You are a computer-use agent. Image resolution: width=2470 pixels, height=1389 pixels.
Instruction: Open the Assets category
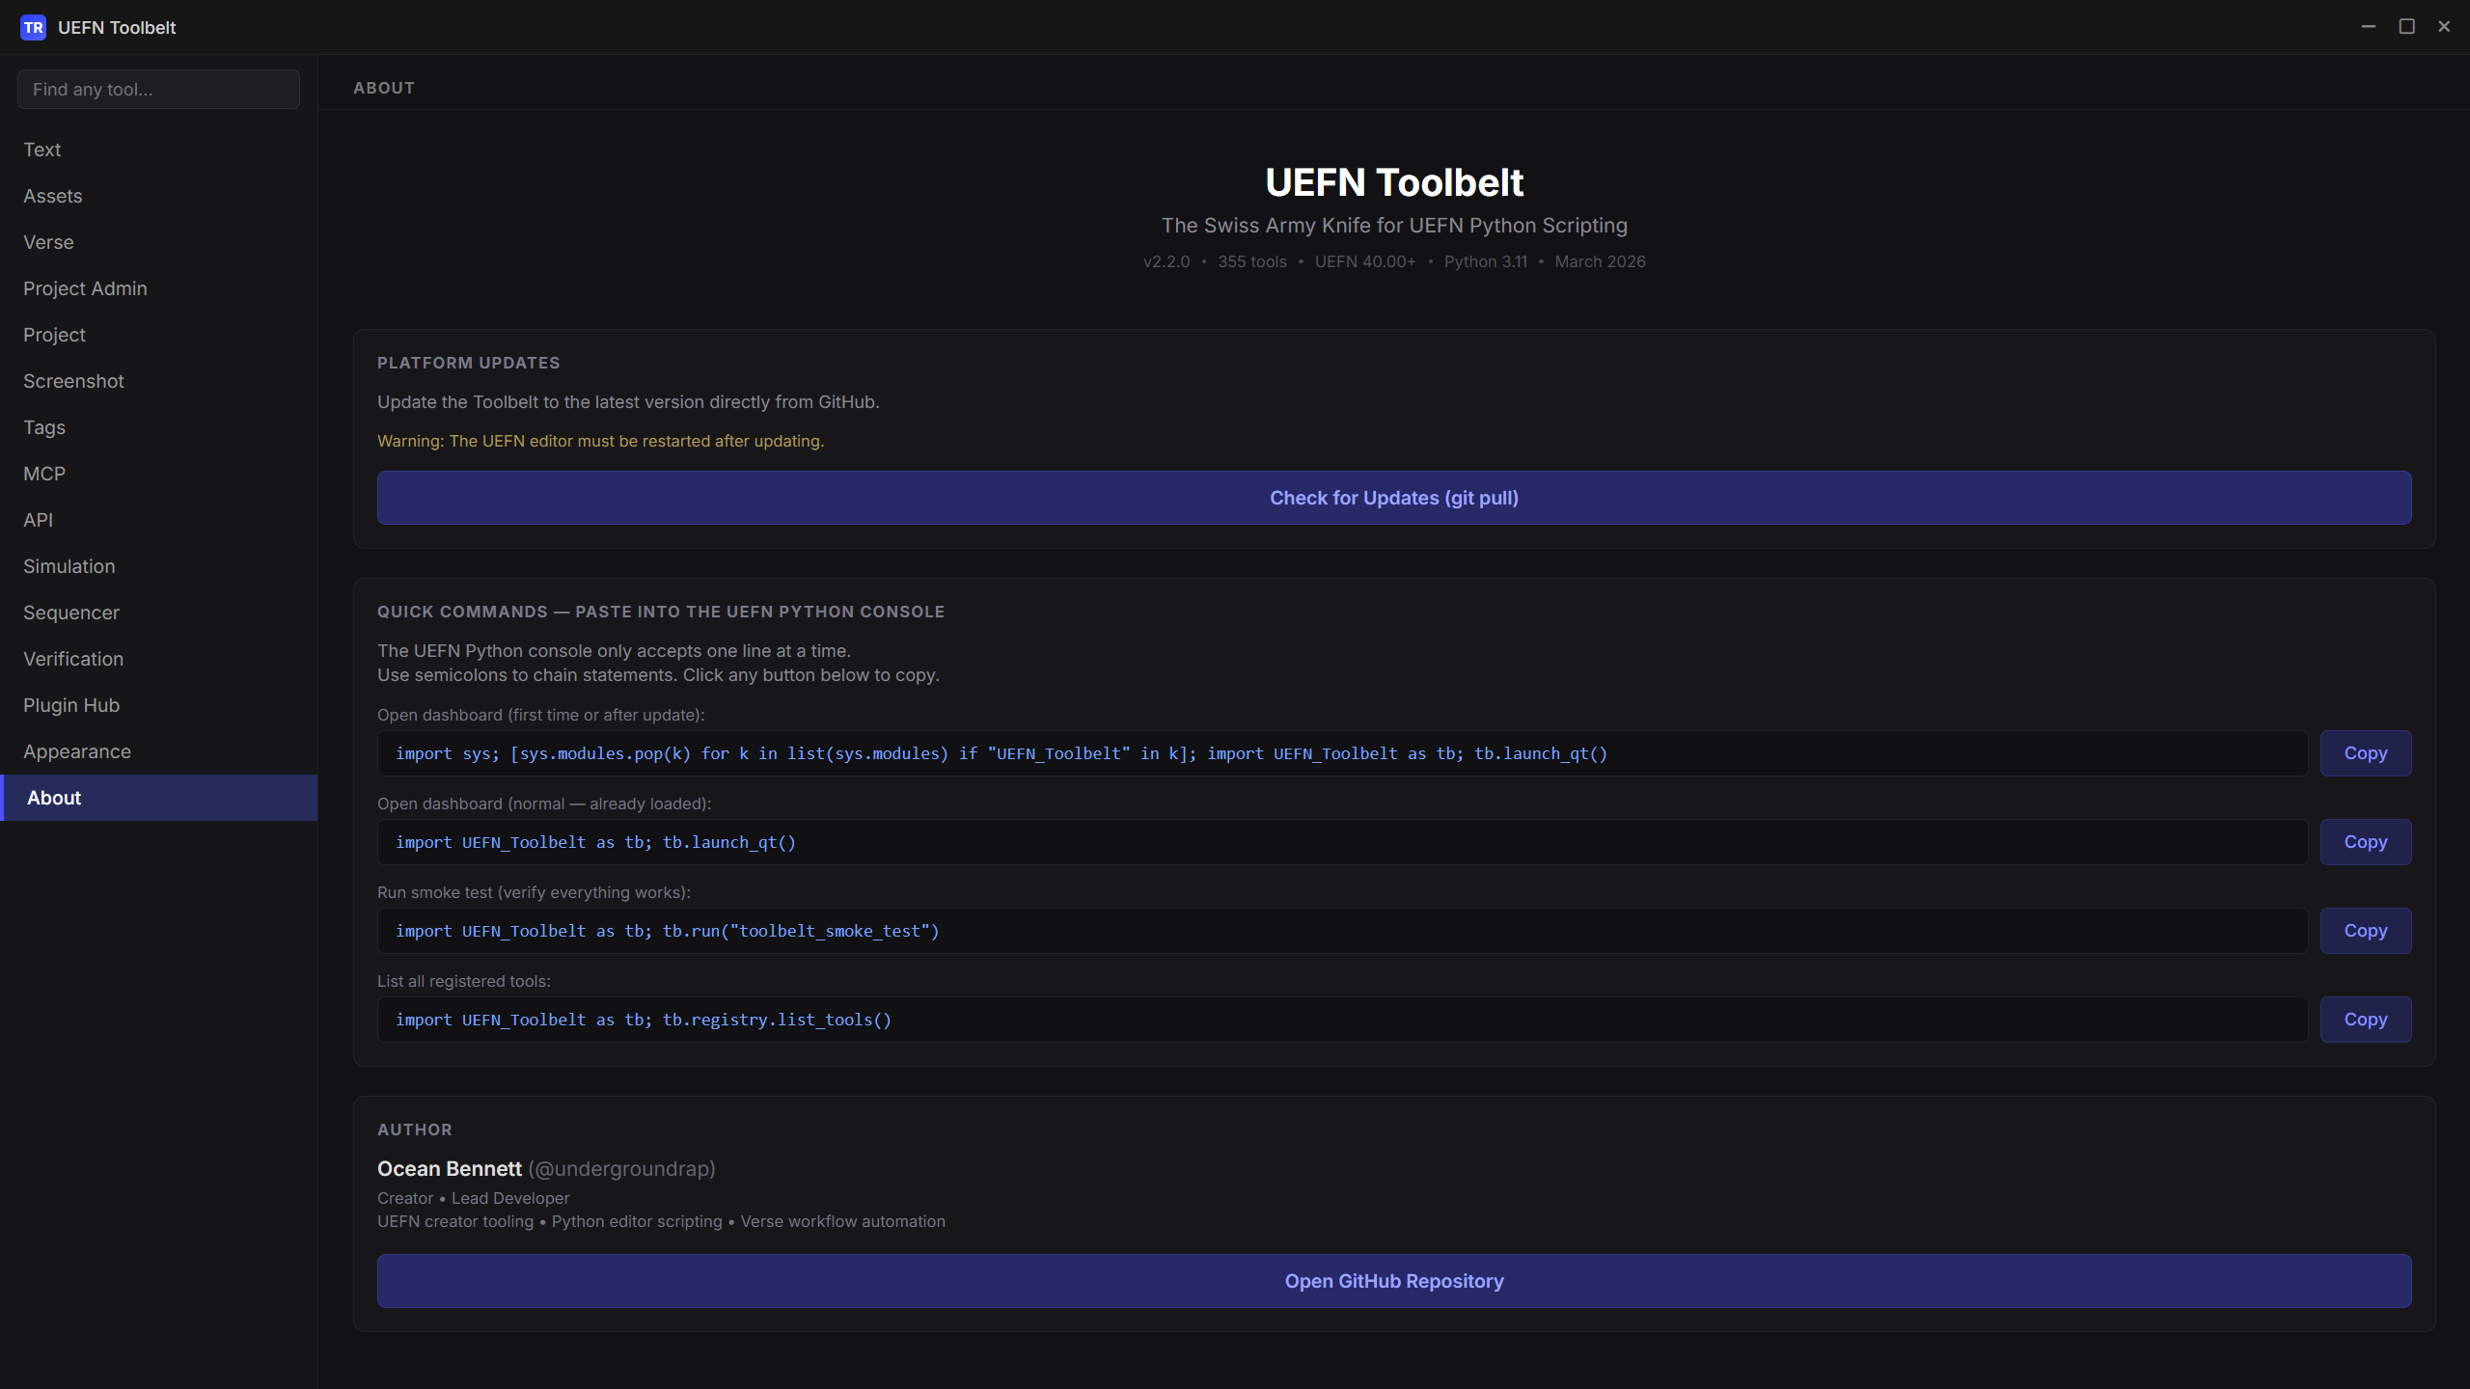[x=158, y=196]
